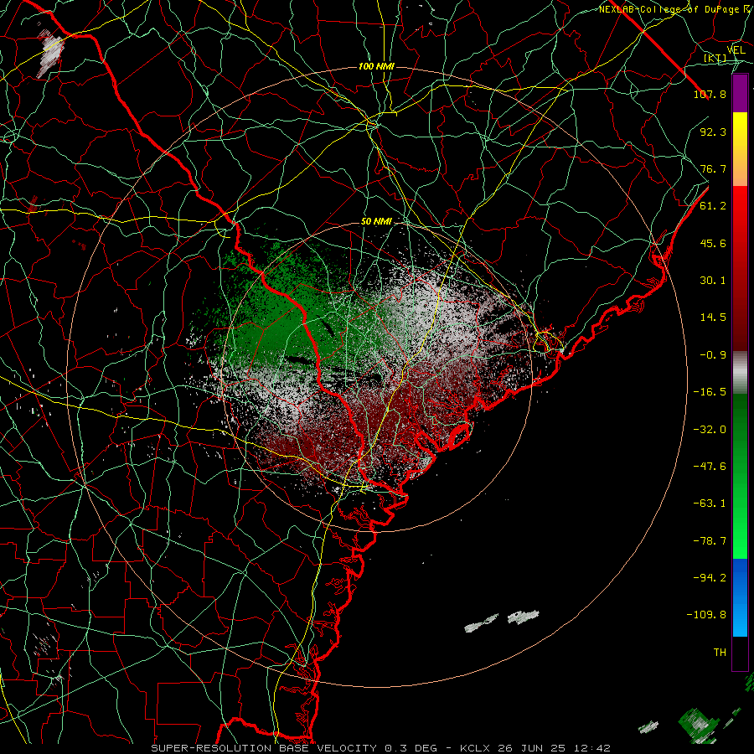Click the -63.1 velocity scale value

tap(710, 504)
